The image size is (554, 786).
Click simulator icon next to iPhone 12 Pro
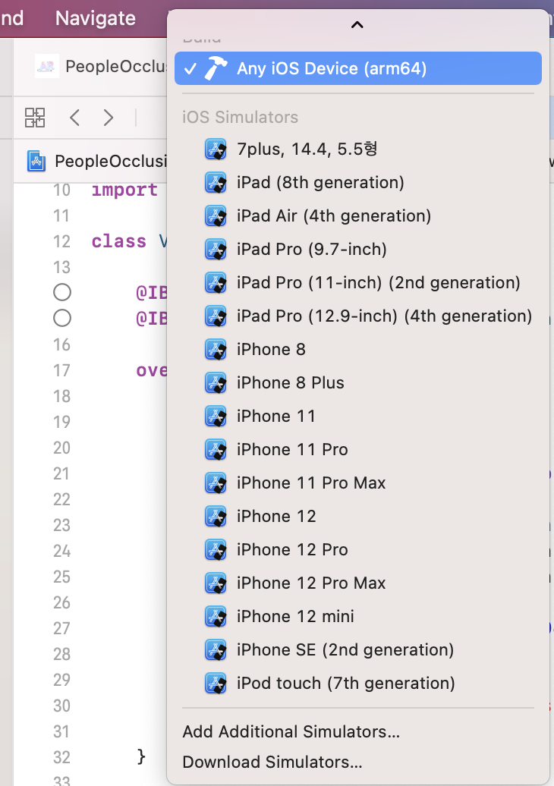click(x=216, y=550)
